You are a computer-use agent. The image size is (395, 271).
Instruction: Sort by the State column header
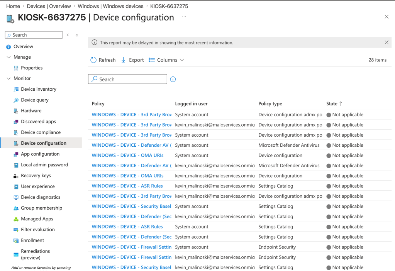pos(332,104)
